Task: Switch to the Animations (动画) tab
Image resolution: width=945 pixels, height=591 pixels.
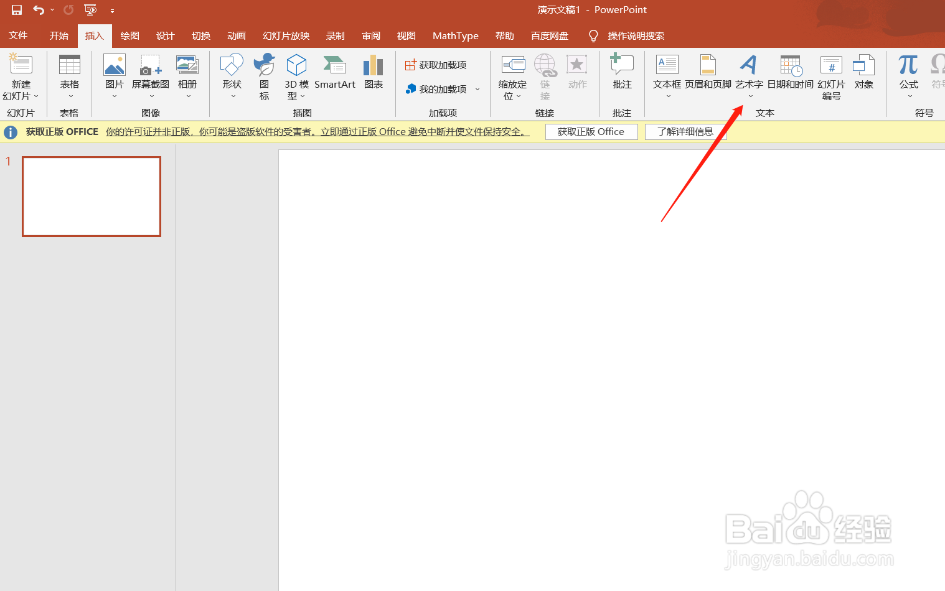Action: click(x=236, y=36)
